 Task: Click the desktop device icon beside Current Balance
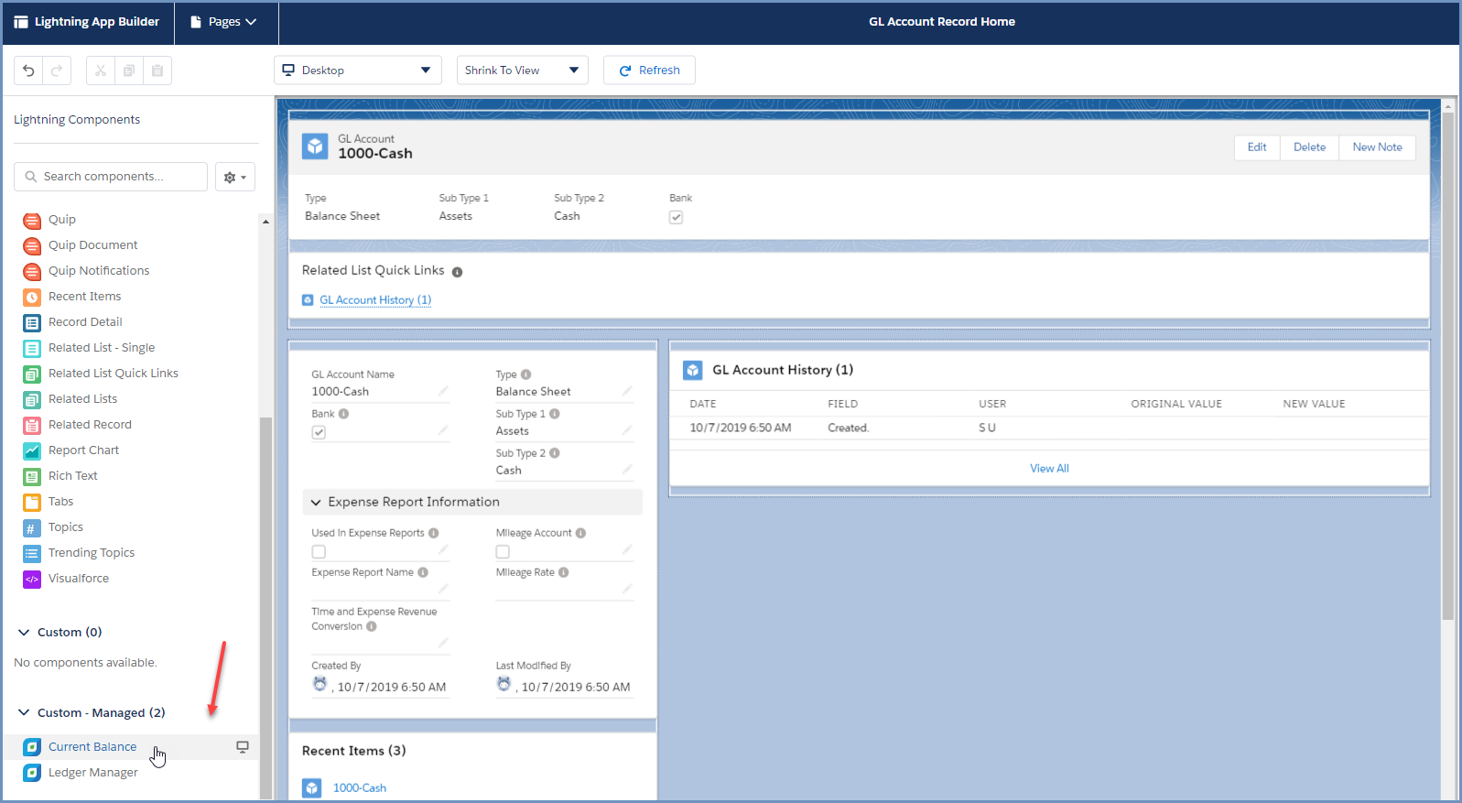243,747
